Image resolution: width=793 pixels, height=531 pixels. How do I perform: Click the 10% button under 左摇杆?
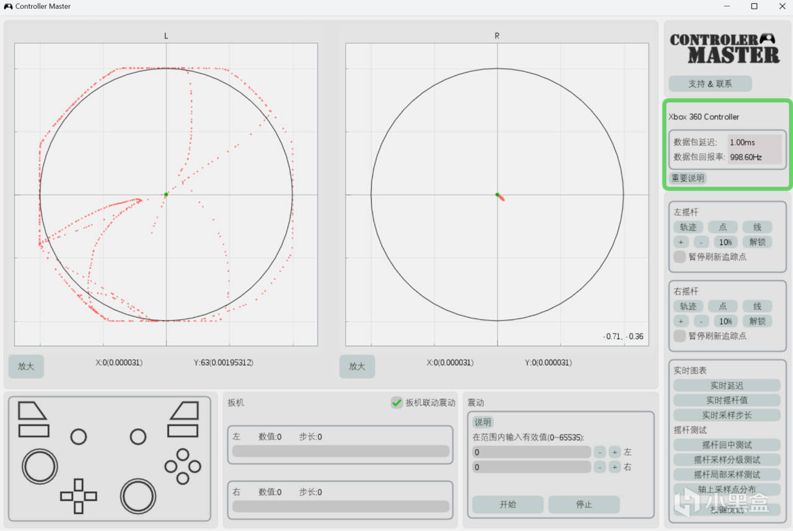[725, 242]
